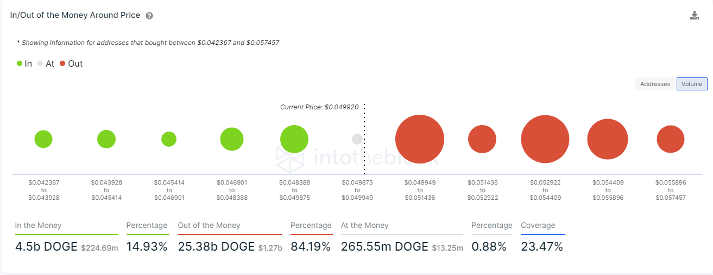Image resolution: width=713 pixels, height=275 pixels.
Task: Select the red bubble above $0.051436 range
Action: click(x=482, y=139)
